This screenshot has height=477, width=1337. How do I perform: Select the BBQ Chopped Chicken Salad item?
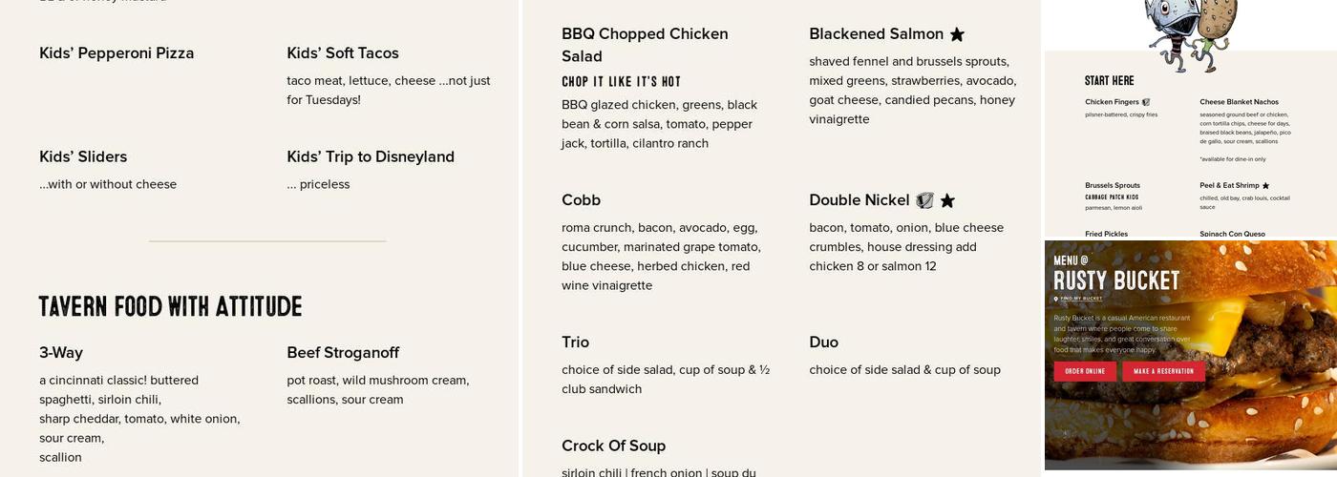(x=645, y=45)
